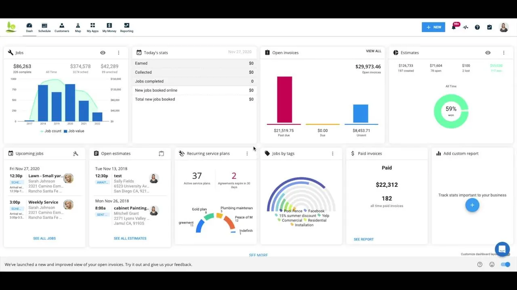Image resolution: width=517 pixels, height=290 pixels.
Task: Click the Open estimates calendar sync icon
Action: pos(161,153)
